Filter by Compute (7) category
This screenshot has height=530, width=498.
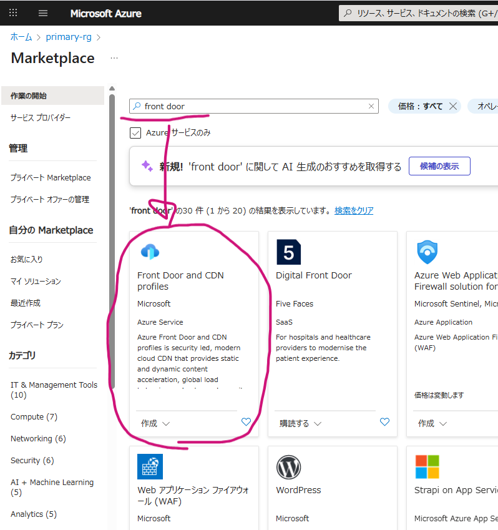(34, 417)
